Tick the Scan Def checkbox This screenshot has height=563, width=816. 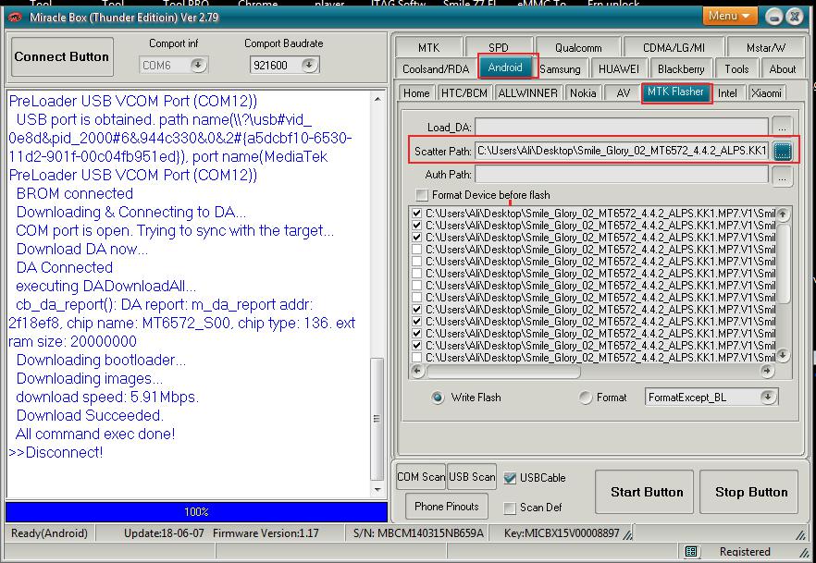[510, 508]
